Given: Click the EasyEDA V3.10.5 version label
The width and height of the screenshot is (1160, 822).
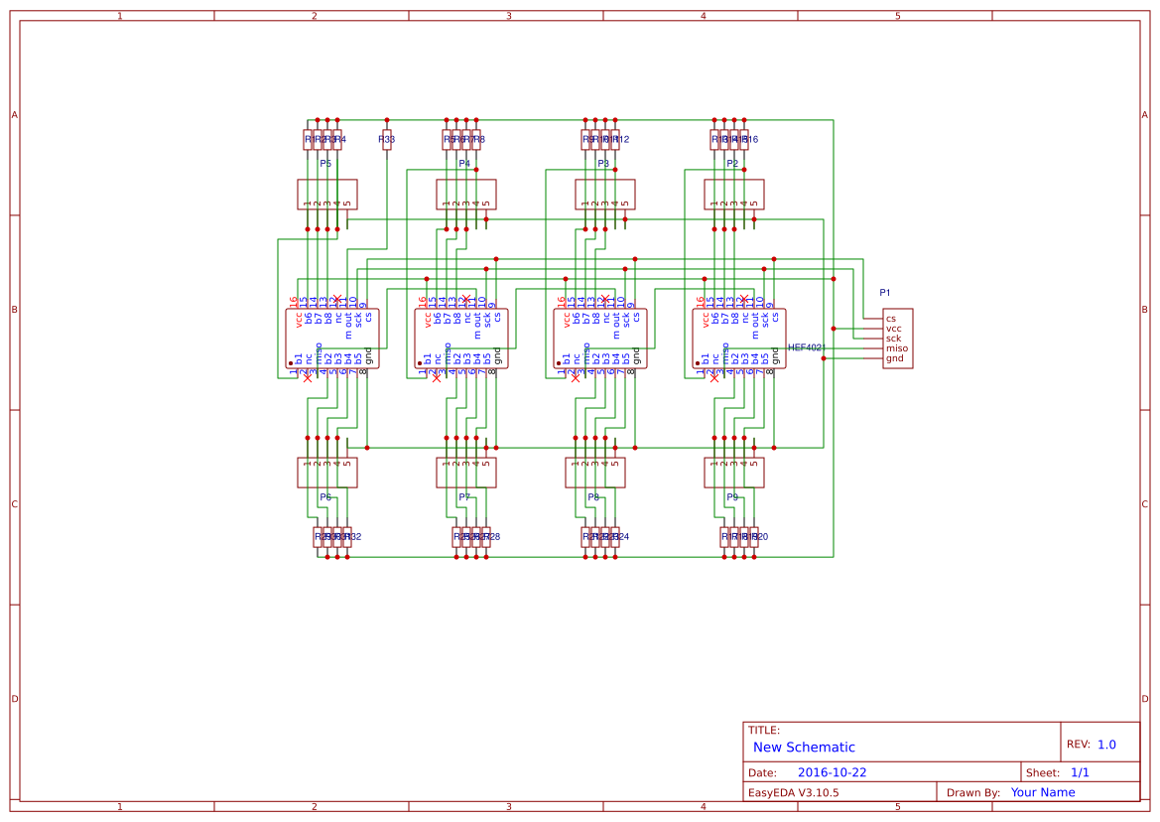Looking at the screenshot, I should (793, 792).
